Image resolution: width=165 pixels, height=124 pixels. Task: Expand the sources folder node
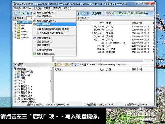pos(15,31)
